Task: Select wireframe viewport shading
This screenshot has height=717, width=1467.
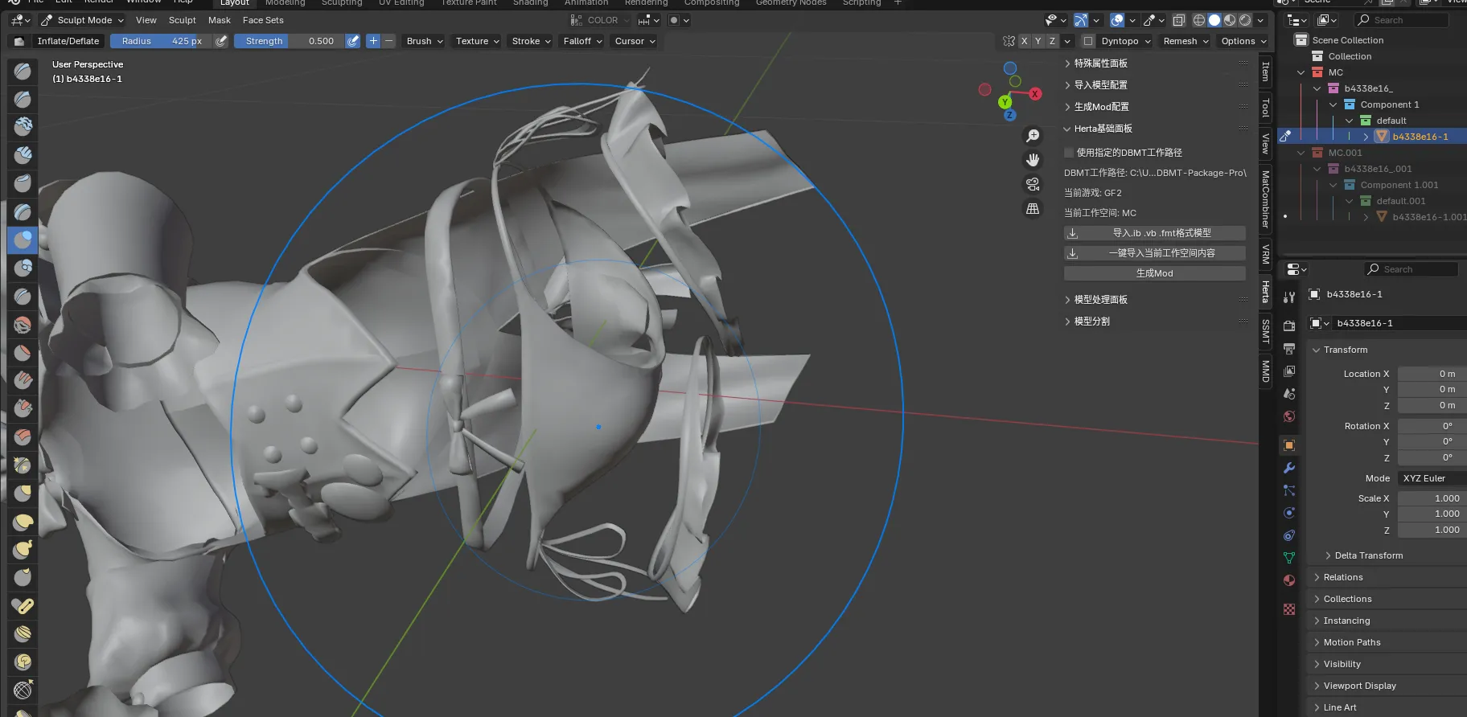Action: point(1199,20)
